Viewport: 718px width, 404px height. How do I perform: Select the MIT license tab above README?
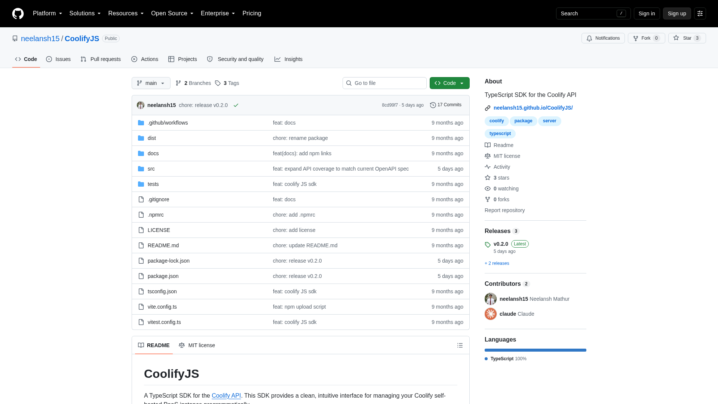(197, 345)
